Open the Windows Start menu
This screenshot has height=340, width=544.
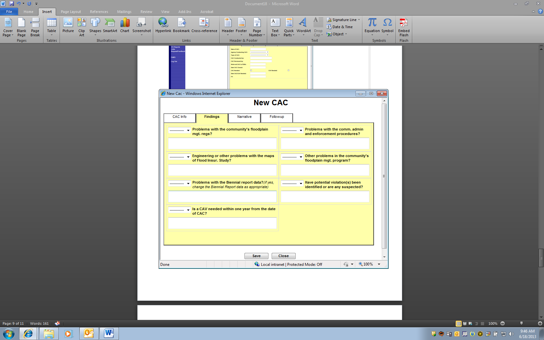9,333
